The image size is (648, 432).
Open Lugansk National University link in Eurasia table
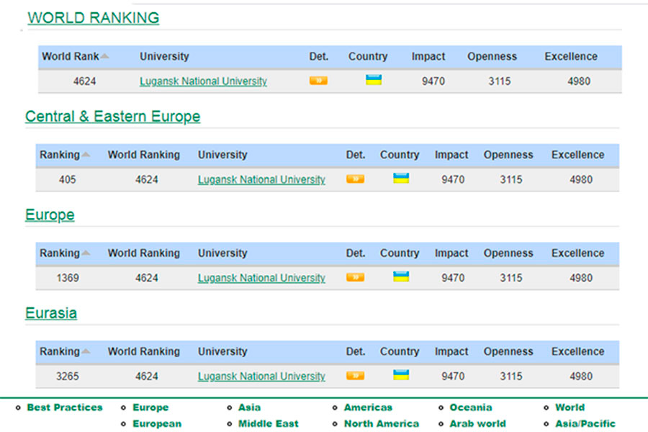click(261, 376)
